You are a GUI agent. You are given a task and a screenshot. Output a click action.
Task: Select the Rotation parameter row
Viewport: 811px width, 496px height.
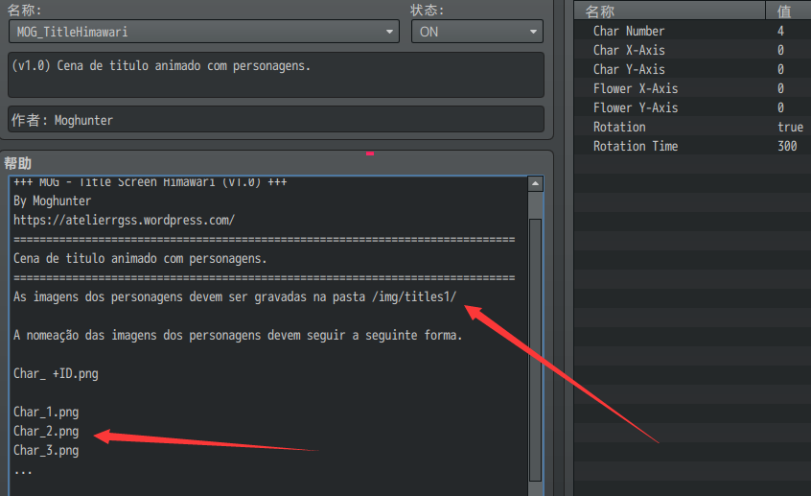click(x=692, y=127)
